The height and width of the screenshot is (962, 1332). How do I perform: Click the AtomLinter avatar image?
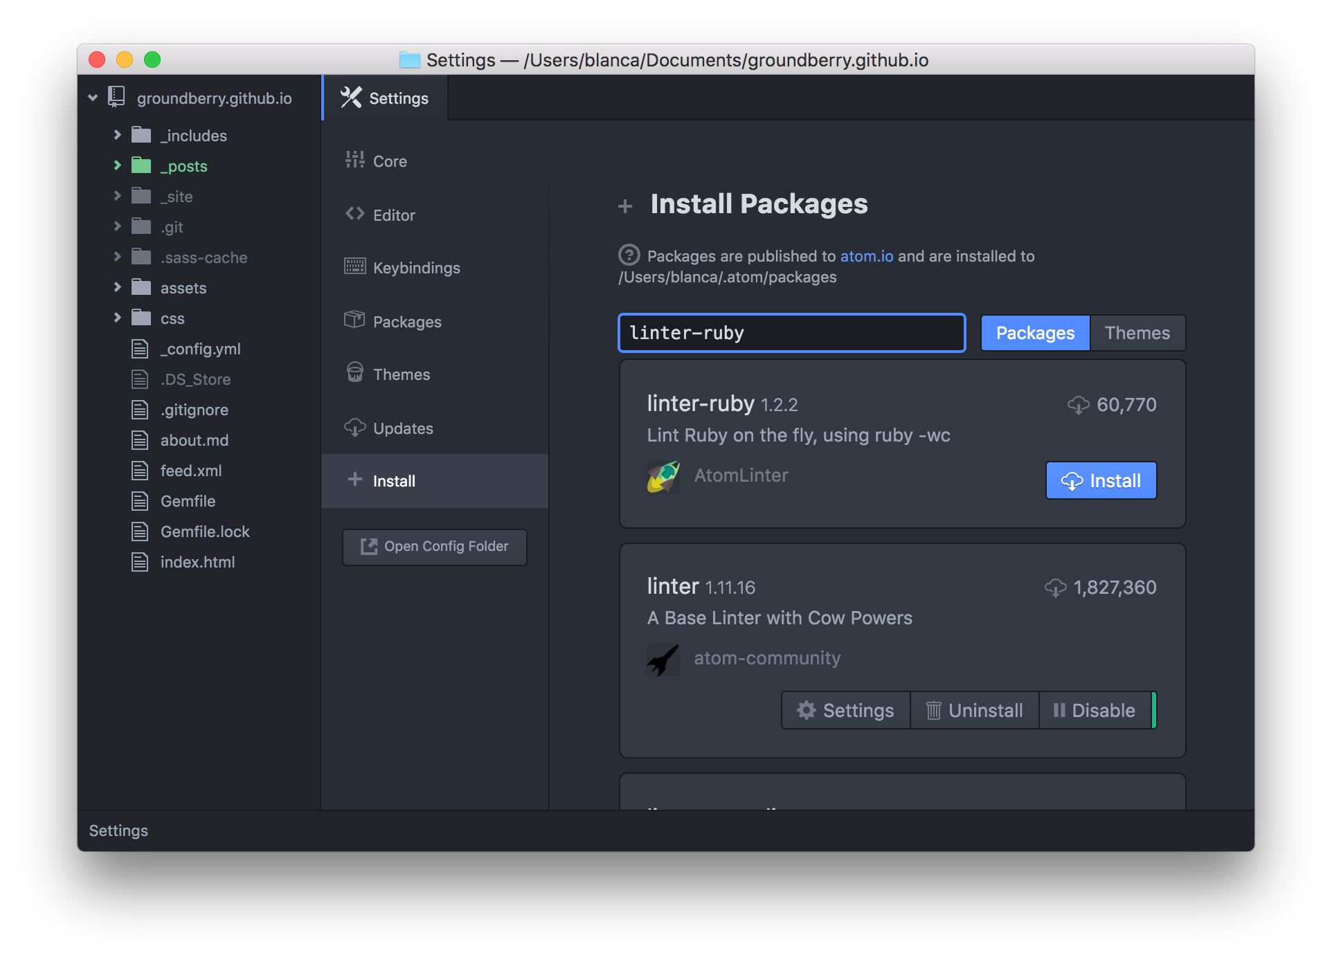point(663,476)
